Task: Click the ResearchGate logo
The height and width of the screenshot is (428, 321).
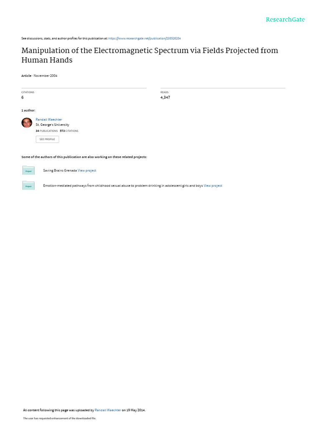Action: pos(285,20)
